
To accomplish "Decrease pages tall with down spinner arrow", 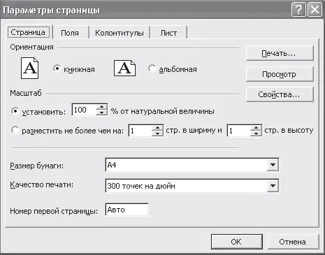I will (x=256, y=133).
